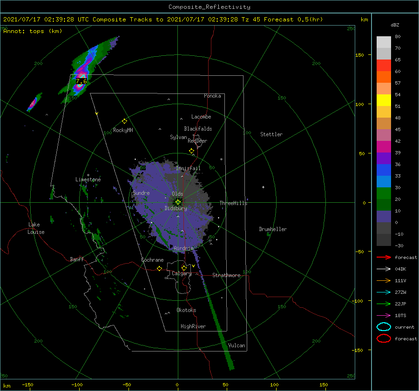Pick the cyan 27ZW arrow legend entry
Image resolution: width=419 pixels, height=391 pixels.
coord(384,292)
